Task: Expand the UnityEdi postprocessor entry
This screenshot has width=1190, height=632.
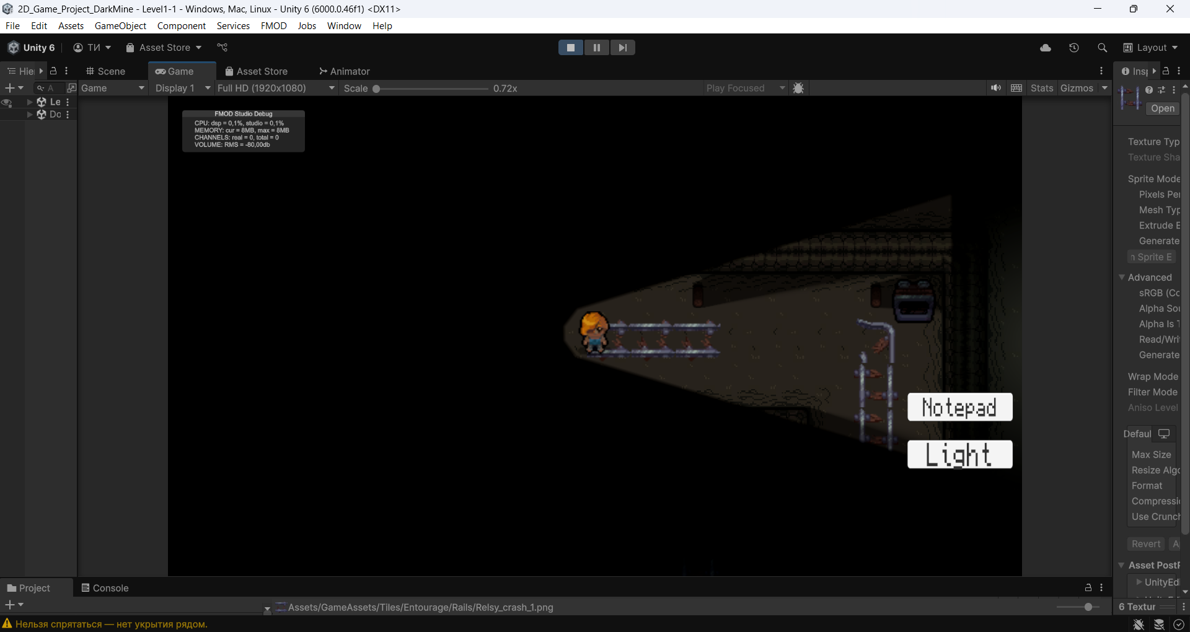Action: point(1139,582)
